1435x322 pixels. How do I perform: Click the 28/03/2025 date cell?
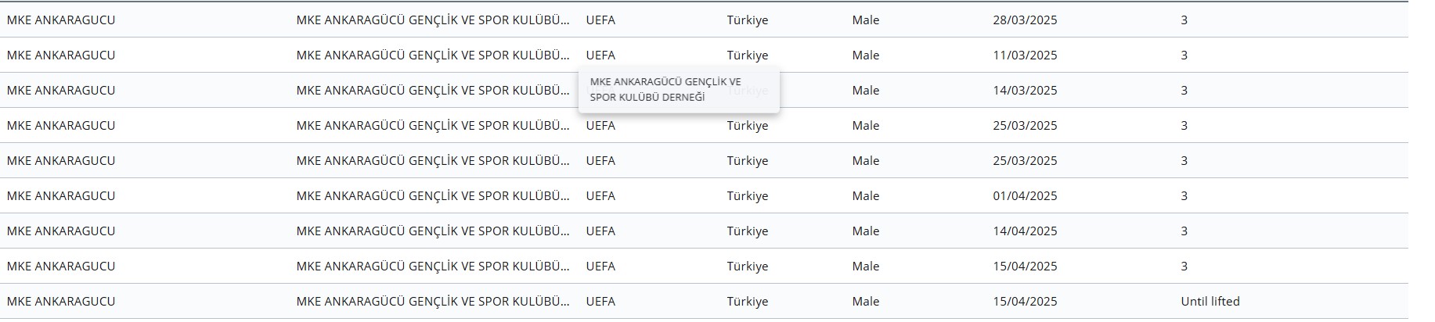pyautogui.click(x=1025, y=20)
